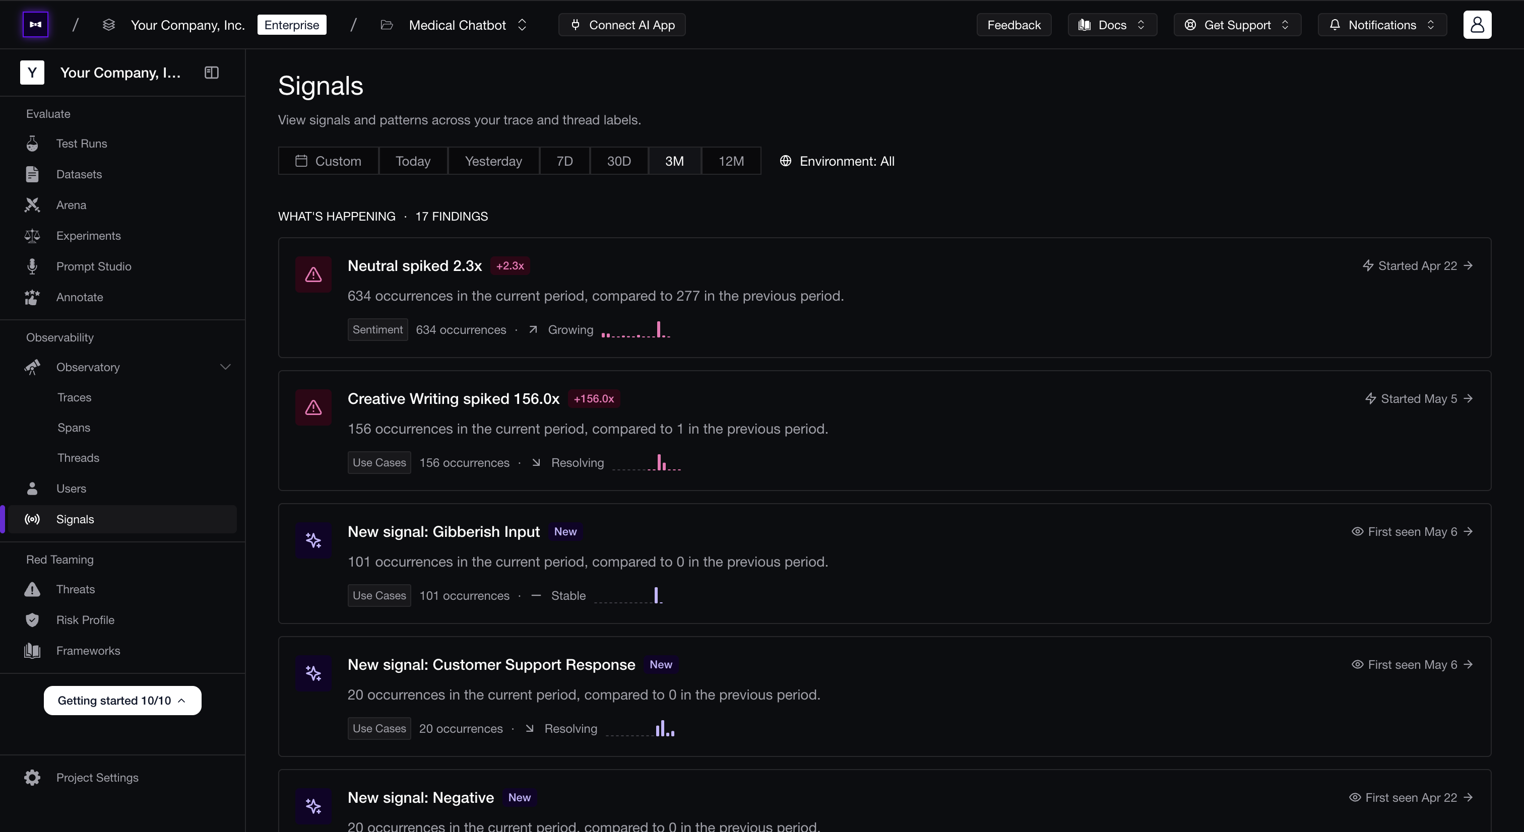Click the Feedback button
1524x832 pixels.
pos(1014,25)
